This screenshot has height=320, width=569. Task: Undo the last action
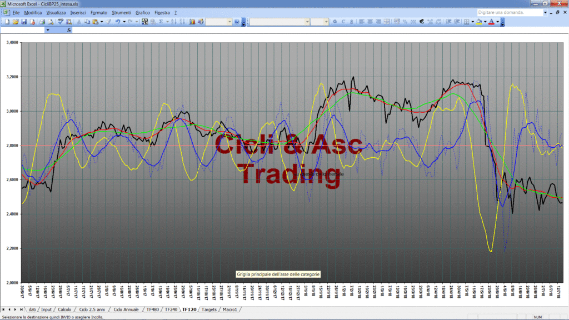pyautogui.click(x=118, y=22)
